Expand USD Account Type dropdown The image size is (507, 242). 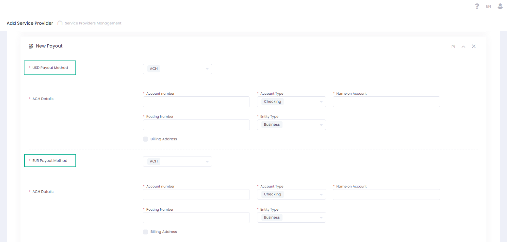291,102
